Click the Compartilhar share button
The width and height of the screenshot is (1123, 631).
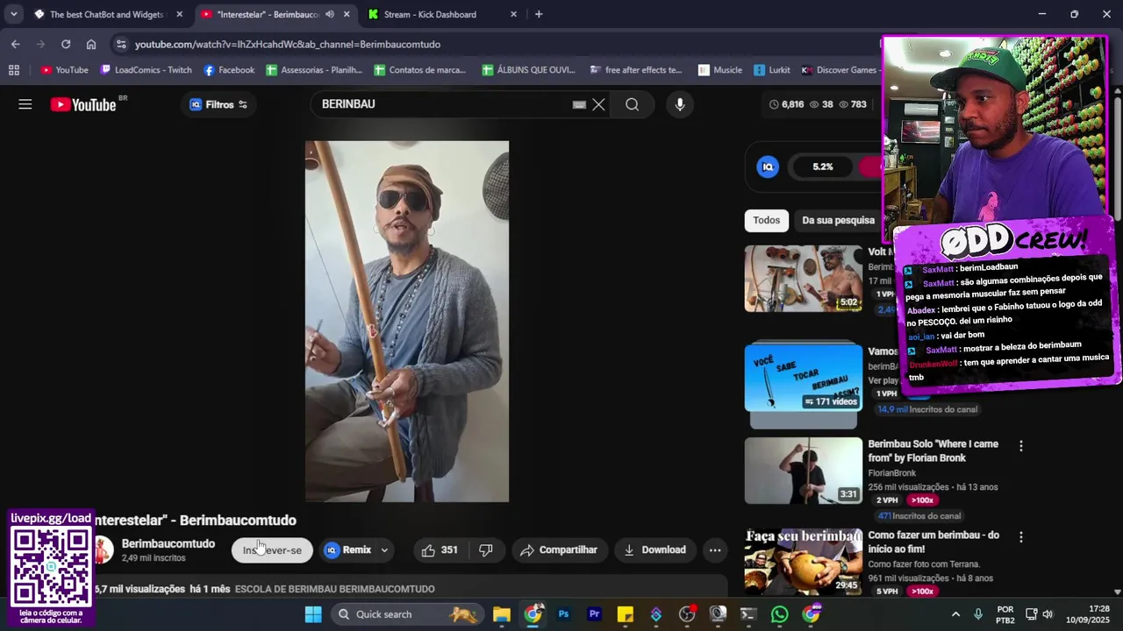559,549
